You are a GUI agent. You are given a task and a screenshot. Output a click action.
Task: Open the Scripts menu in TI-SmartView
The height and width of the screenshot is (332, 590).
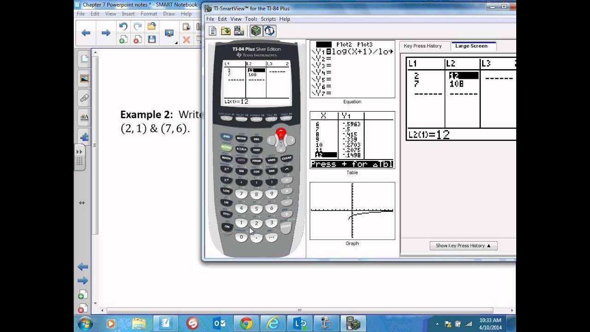point(268,19)
